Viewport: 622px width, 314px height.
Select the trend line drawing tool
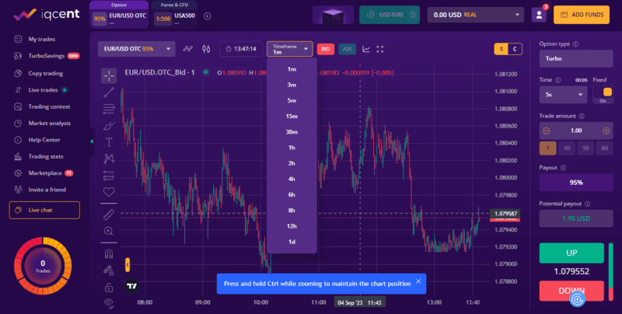109,92
